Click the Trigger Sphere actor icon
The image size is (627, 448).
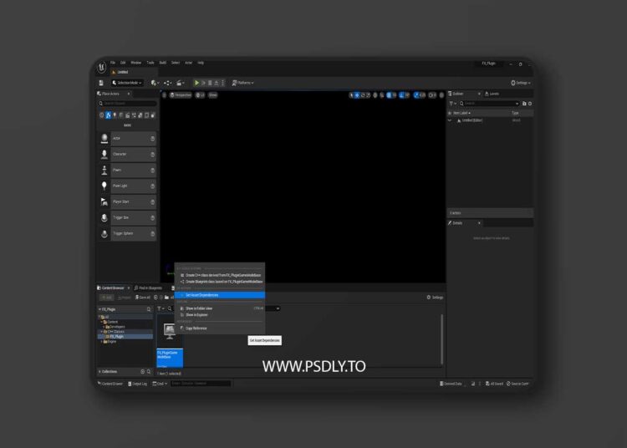(x=104, y=233)
